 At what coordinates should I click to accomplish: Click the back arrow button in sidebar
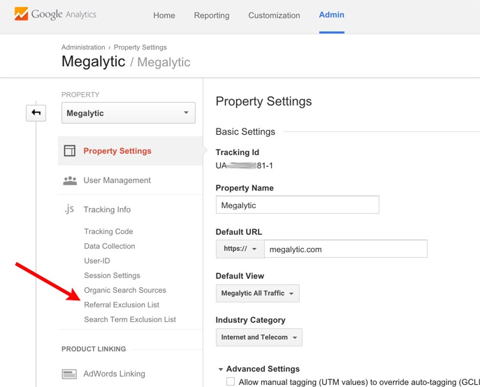point(36,112)
